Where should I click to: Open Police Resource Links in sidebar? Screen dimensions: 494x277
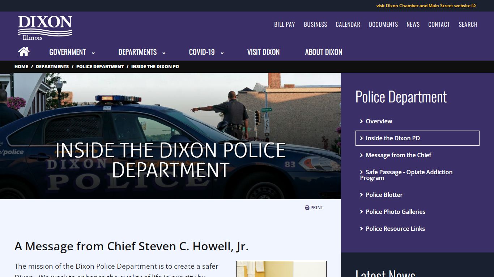[417, 229]
